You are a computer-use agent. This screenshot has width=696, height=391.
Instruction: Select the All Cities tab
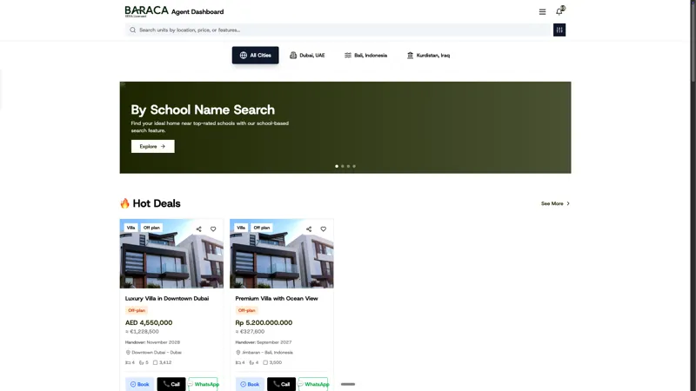coord(255,56)
